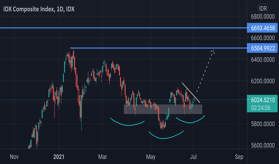This screenshot has height=164, width=279.
Task: Click the 6600.0000 price axis value
Action: [x=263, y=38]
